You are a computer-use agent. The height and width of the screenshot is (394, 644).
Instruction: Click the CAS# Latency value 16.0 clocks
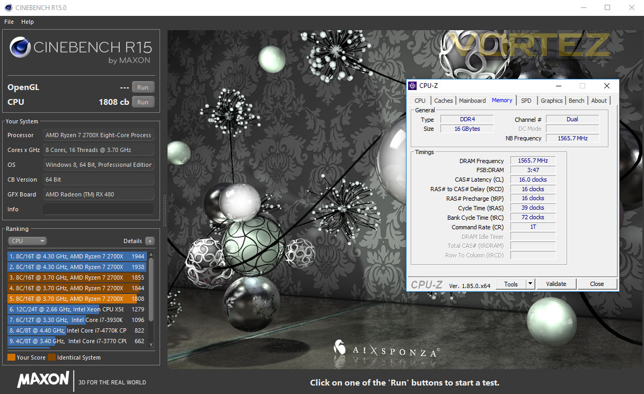(533, 180)
